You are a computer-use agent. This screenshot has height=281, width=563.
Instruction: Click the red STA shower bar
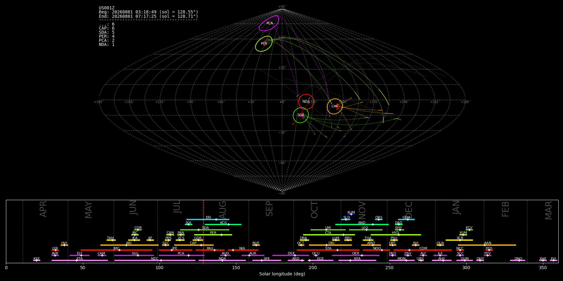[328, 250]
